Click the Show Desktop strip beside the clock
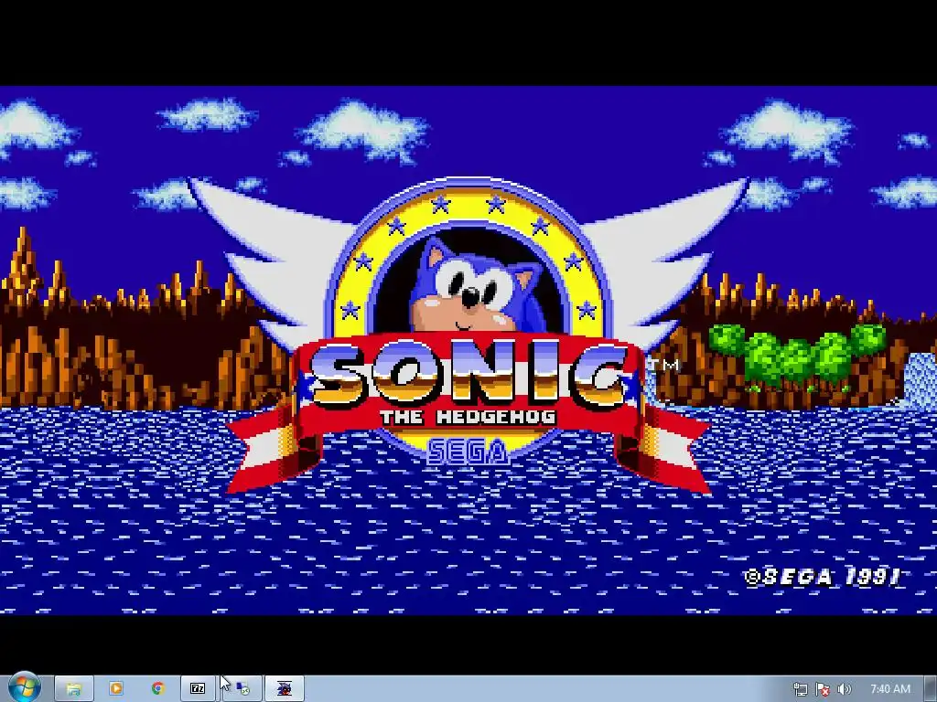The height and width of the screenshot is (702, 937). [931, 689]
